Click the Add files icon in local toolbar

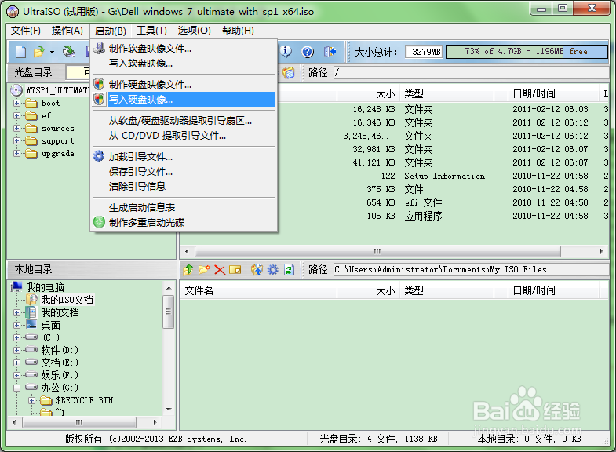tap(257, 269)
